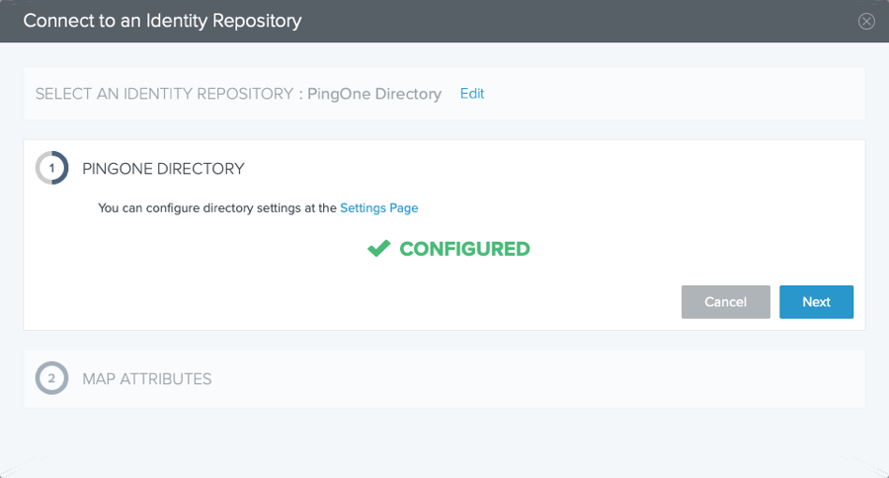This screenshot has width=889, height=478.
Task: Open the Settings Page link
Action: click(x=378, y=208)
